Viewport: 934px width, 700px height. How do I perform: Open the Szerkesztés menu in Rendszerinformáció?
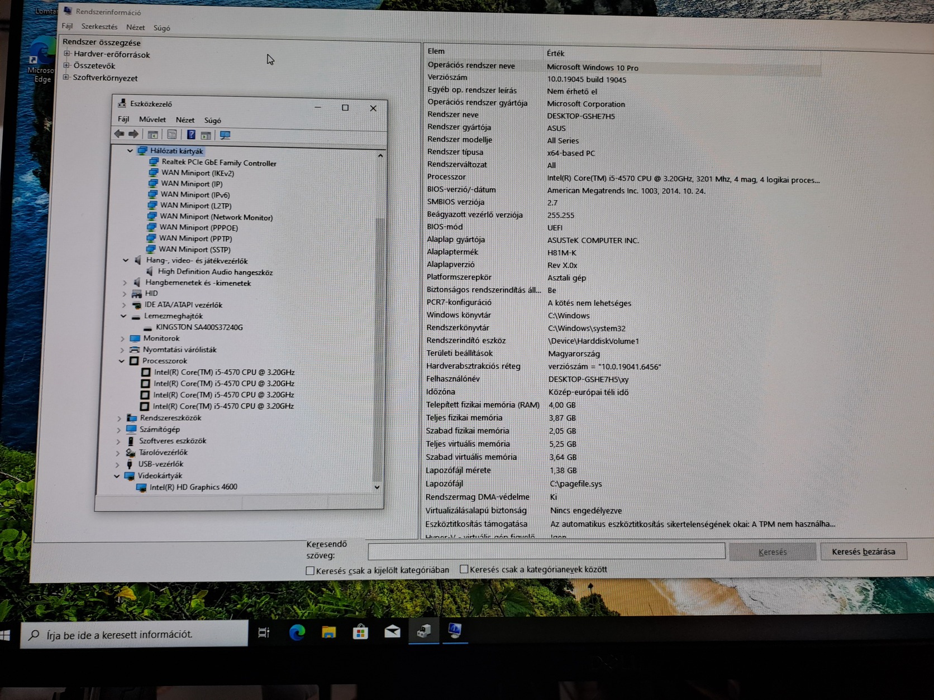[x=99, y=26]
